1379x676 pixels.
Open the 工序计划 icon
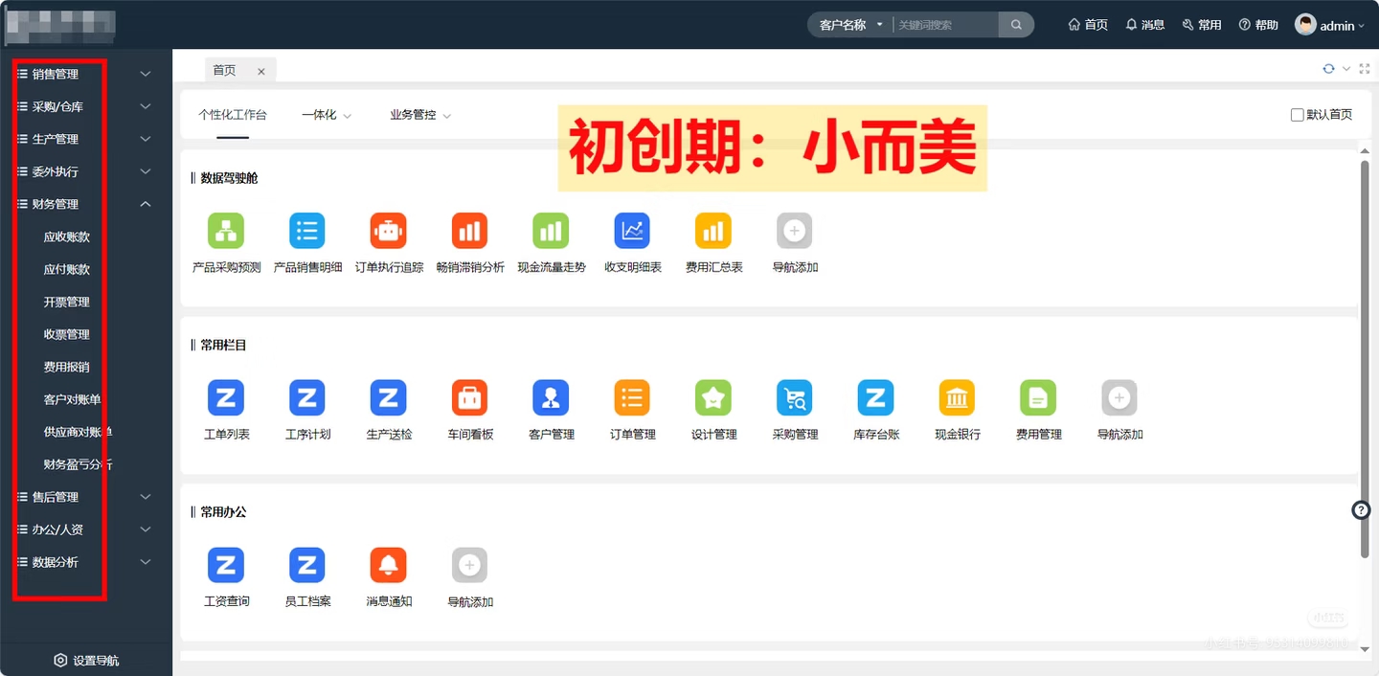[307, 397]
